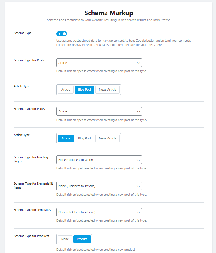
Task: Expand the Schema Type for Pages dropdown
Action: click(99, 111)
